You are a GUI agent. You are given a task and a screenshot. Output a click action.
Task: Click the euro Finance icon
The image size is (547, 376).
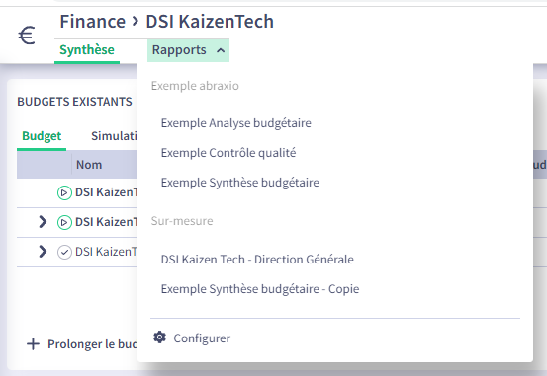point(27,36)
